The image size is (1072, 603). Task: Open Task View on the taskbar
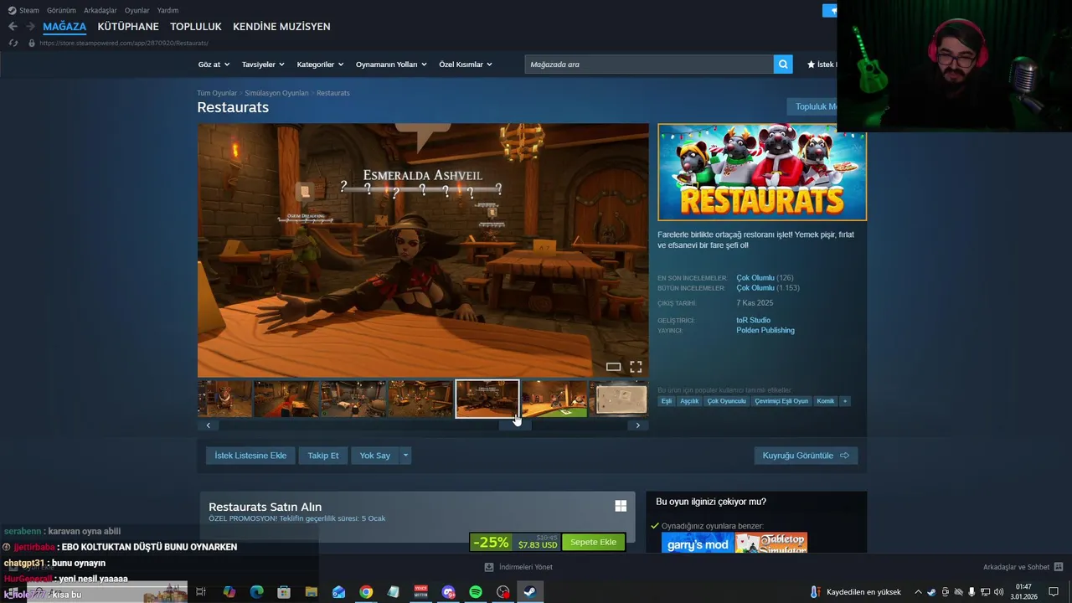coord(201,592)
